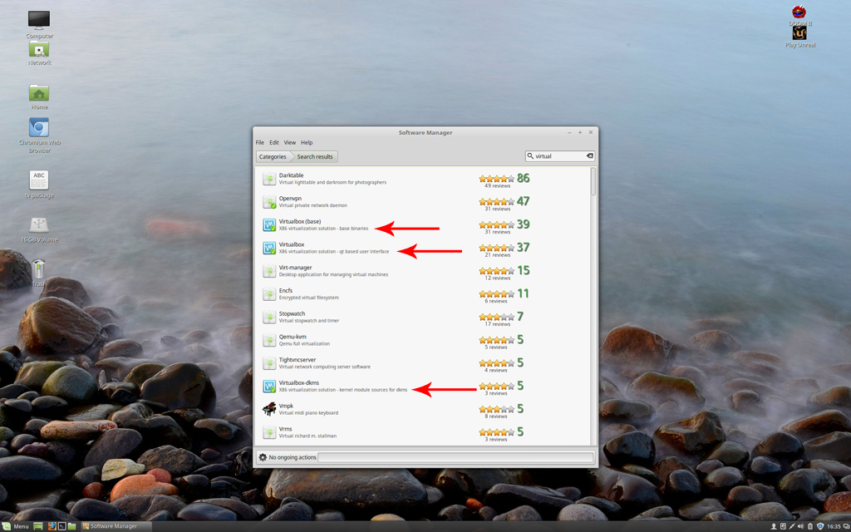Click 'Virtual lighttable and darkroom for photographers'

(x=332, y=182)
